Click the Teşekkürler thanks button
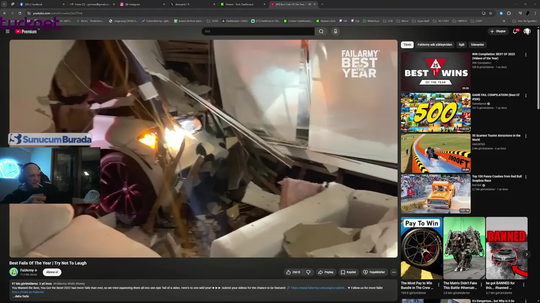This screenshot has width=540, height=303. point(374,272)
